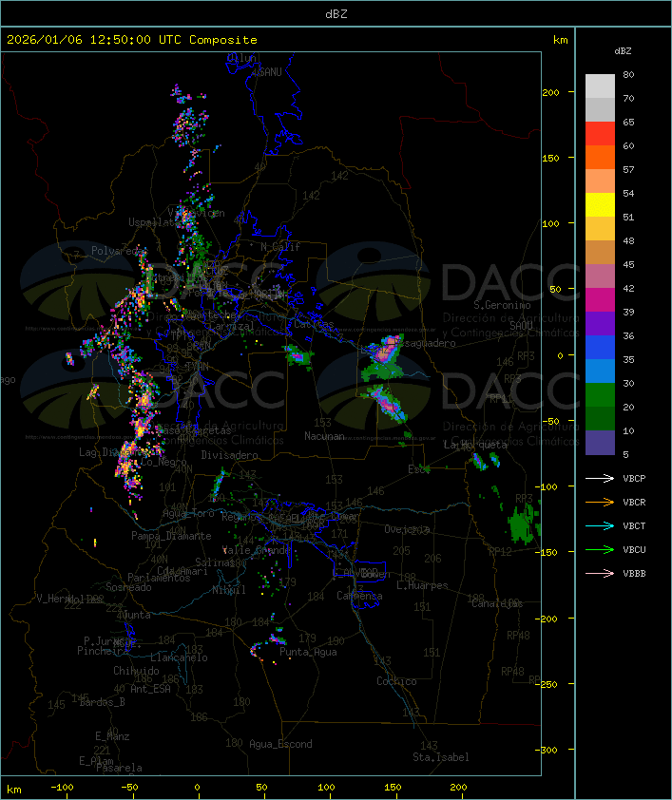Click the Catitas place label
672x800 pixels.
[x=314, y=325]
